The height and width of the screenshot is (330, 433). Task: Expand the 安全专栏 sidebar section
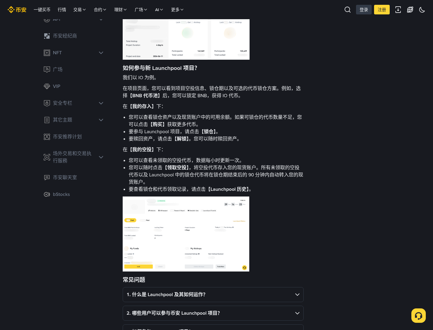pyautogui.click(x=101, y=103)
